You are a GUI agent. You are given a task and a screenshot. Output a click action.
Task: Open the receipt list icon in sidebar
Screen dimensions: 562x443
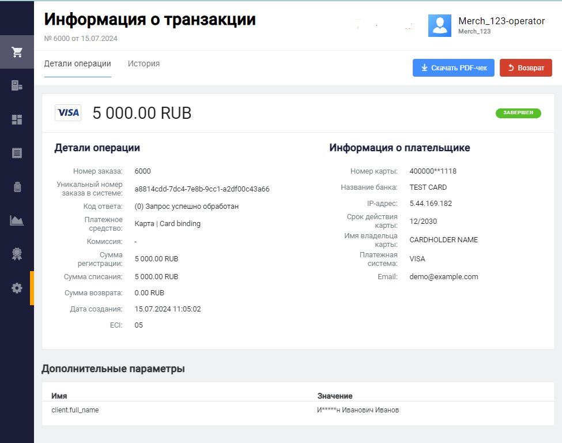[17, 153]
